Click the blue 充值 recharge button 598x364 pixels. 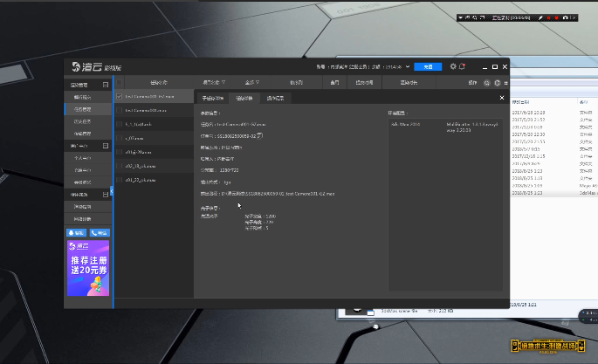pyautogui.click(x=428, y=66)
